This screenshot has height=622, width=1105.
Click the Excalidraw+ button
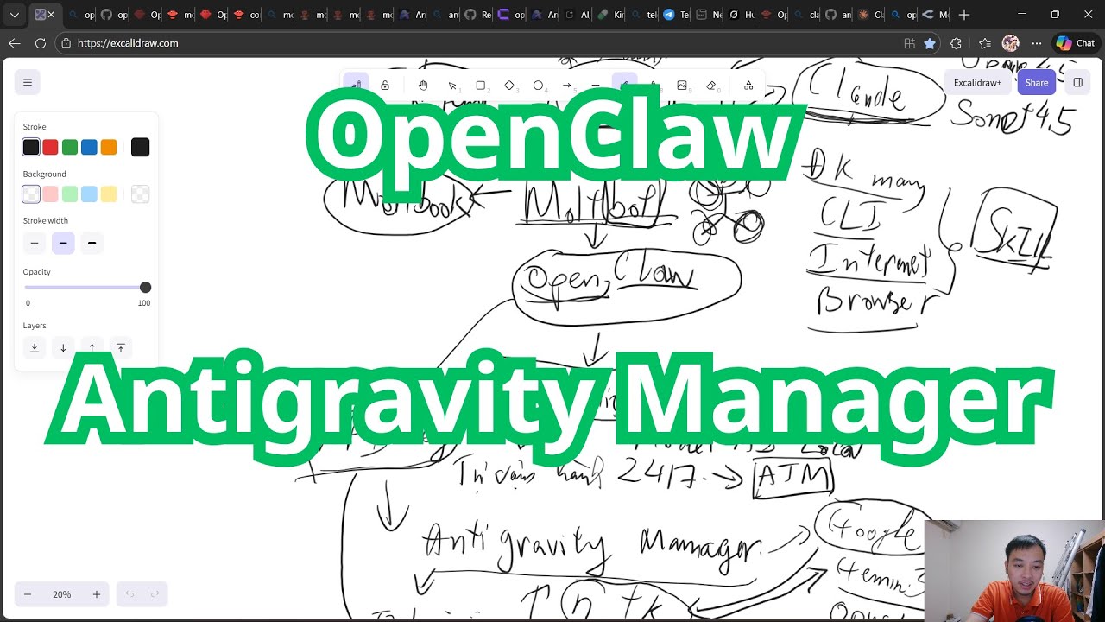[x=977, y=83]
